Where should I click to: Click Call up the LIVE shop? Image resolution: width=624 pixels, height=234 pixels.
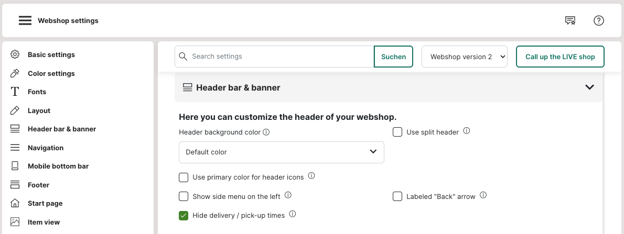coord(560,57)
